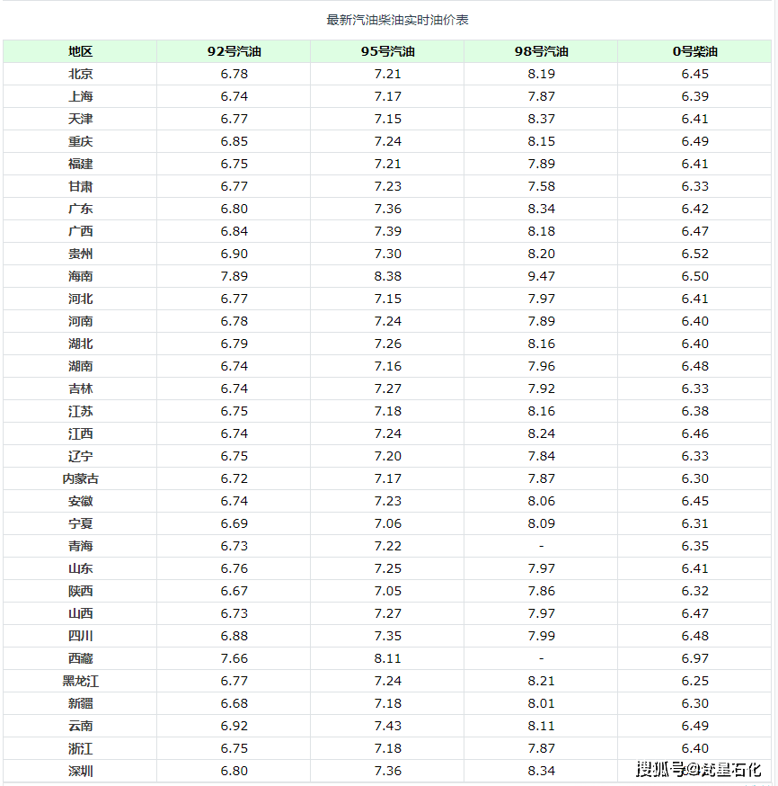Screen dimensions: 778x786
Task: Select the 海南 region cell
Action: coord(80,276)
